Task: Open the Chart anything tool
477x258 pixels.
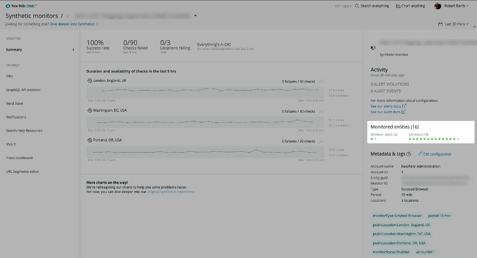Action: point(410,6)
